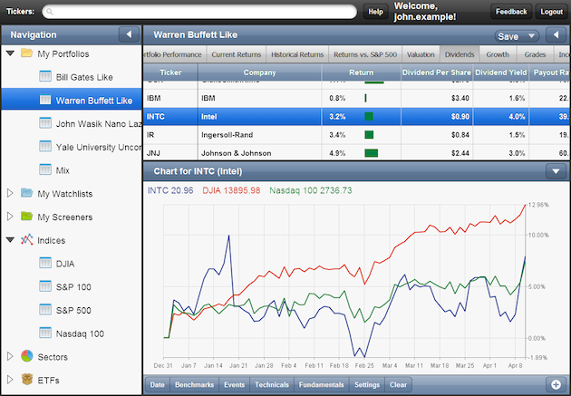Select the Ingersoll-Rand company row
This screenshot has height=396, width=571.
click(357, 135)
